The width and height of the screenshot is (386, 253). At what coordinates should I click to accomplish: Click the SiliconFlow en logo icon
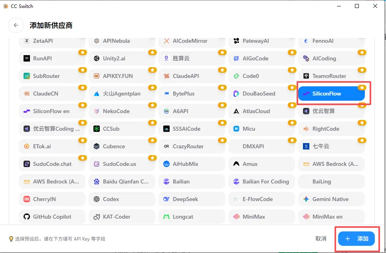pyautogui.click(x=27, y=111)
